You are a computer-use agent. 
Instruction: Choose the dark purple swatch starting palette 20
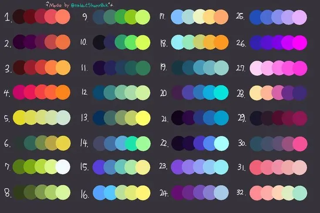pyautogui.click(x=177, y=93)
